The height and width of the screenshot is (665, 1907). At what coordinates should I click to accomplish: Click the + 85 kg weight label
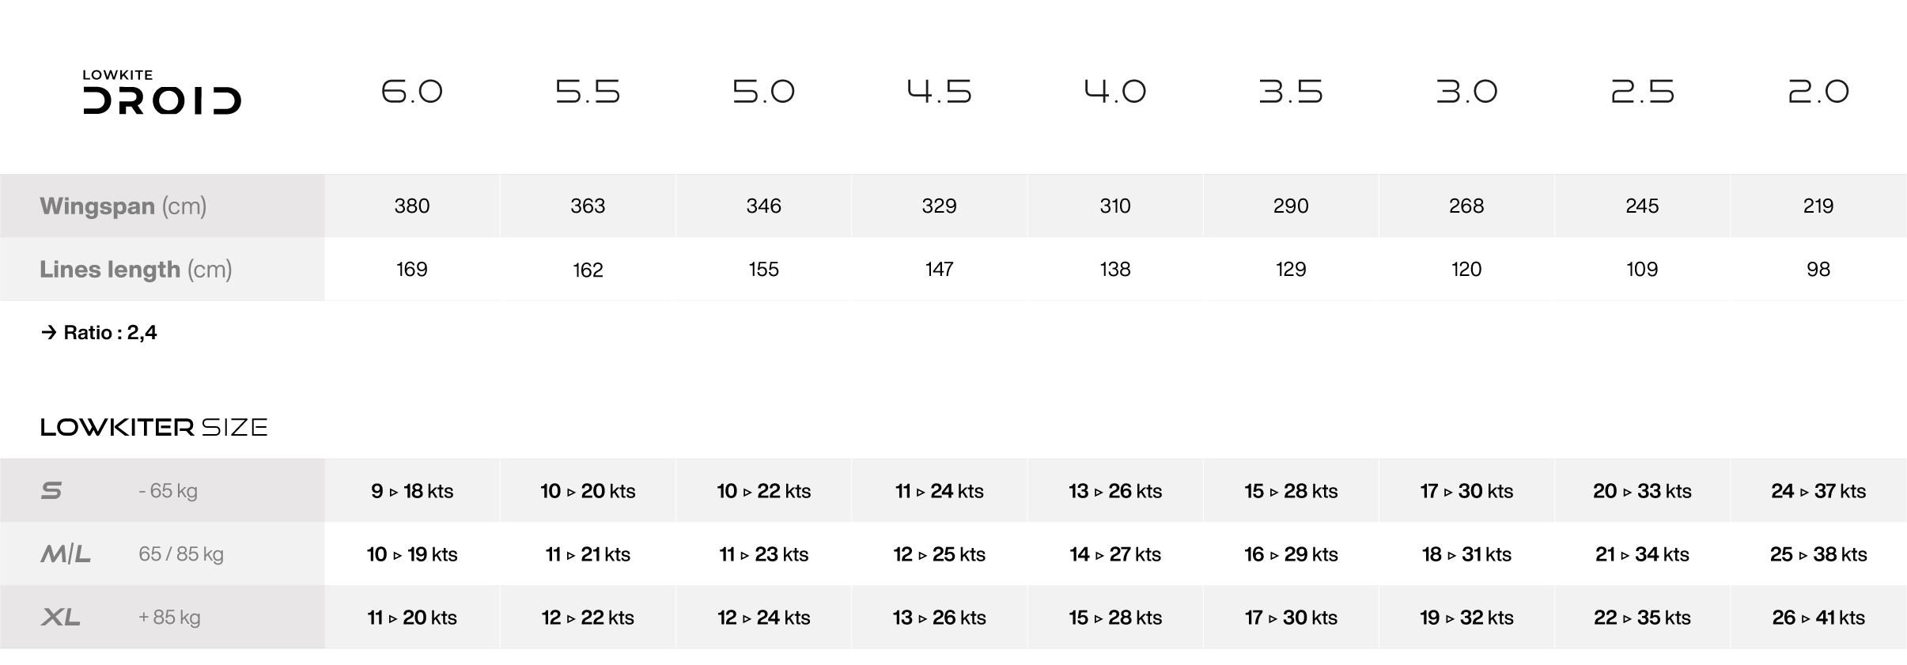169,618
